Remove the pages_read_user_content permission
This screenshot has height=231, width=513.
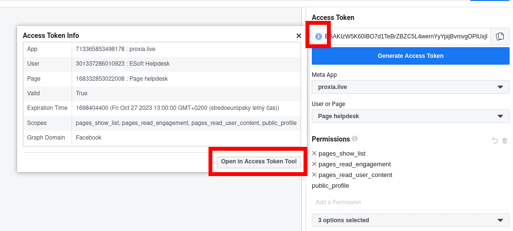(314, 175)
